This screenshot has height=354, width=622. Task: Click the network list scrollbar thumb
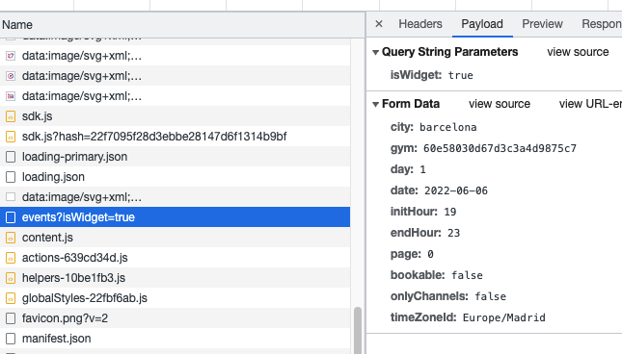click(x=358, y=330)
